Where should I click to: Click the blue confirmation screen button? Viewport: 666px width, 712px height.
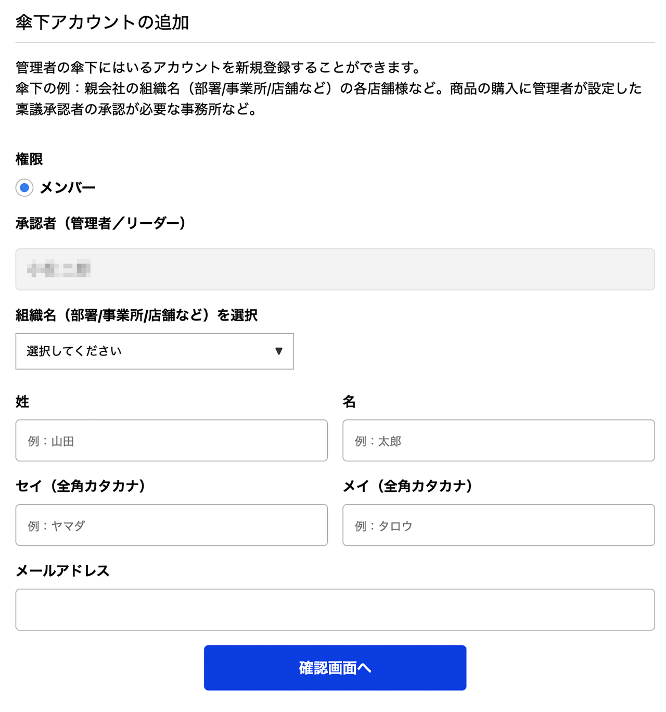click(335, 668)
